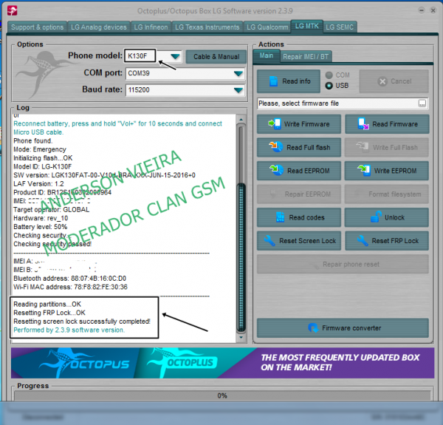Click the 'Performed by 2.3.9 software version' line
The height and width of the screenshot is (425, 443).
pos(69,330)
